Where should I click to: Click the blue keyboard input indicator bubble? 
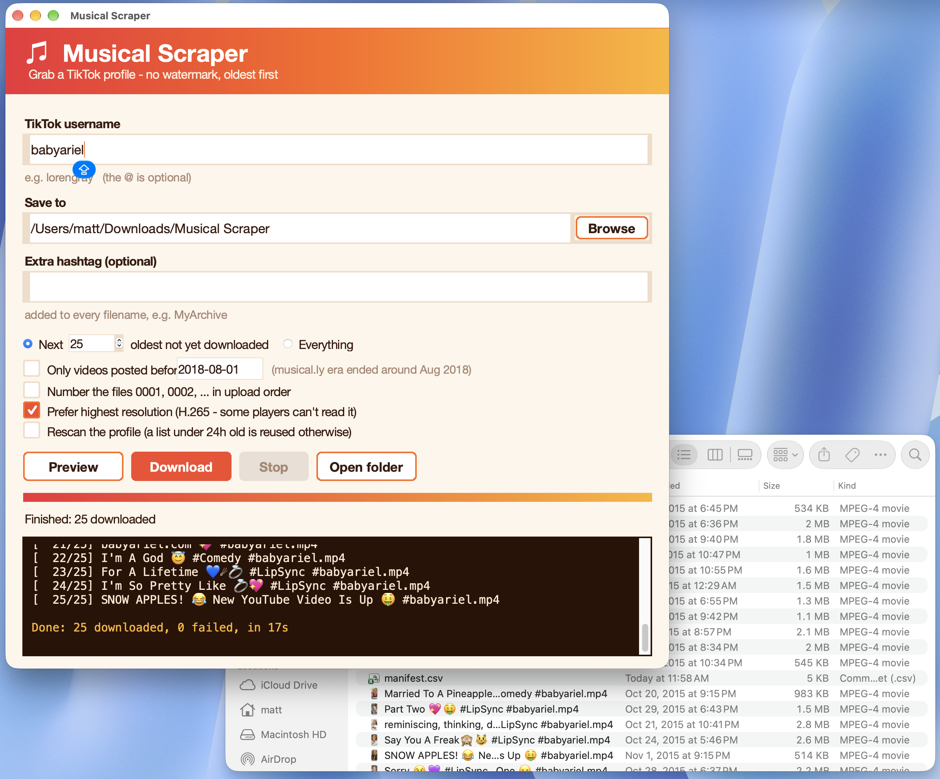tap(84, 170)
